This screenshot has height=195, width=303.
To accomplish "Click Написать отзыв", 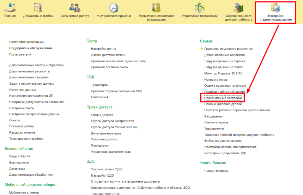I will [x=216, y=80].
